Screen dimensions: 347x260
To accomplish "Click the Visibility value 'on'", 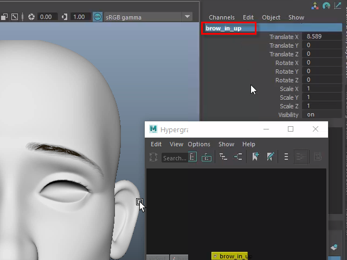I will point(322,114).
